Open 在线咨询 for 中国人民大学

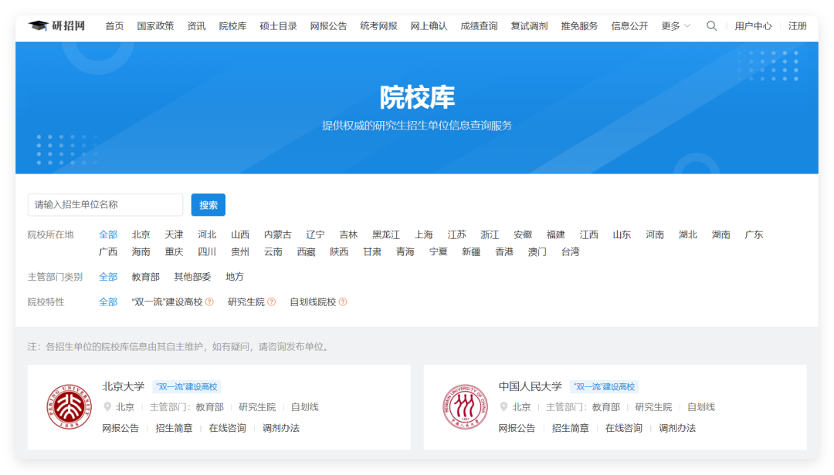point(624,428)
